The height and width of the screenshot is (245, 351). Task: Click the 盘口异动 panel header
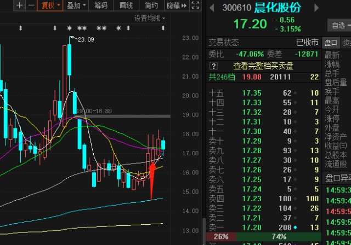pos(338,178)
